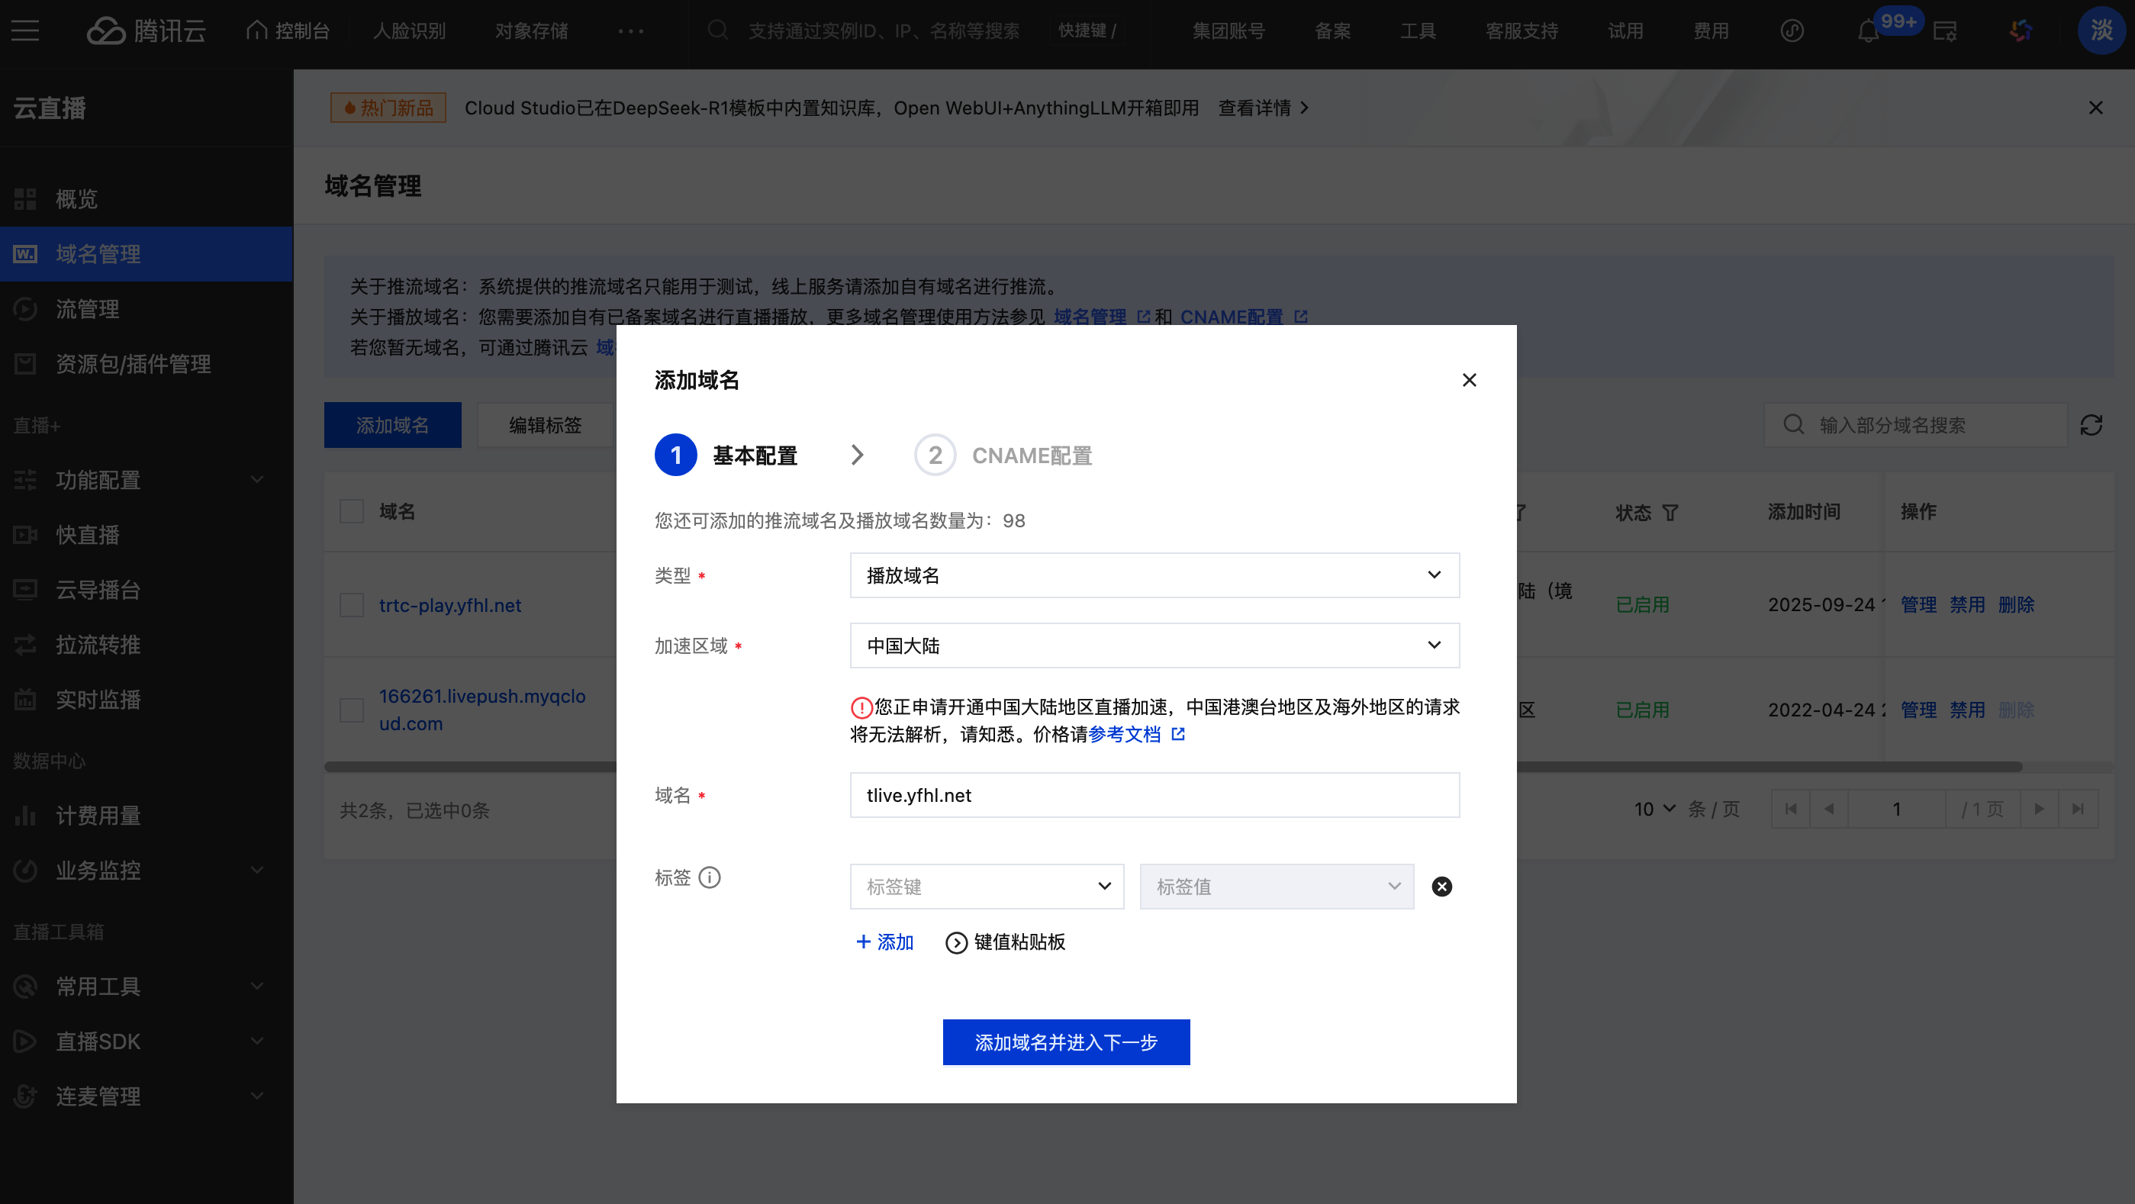The height and width of the screenshot is (1204, 2135).
Task: Remove the tag row with the X icon
Action: click(1442, 887)
